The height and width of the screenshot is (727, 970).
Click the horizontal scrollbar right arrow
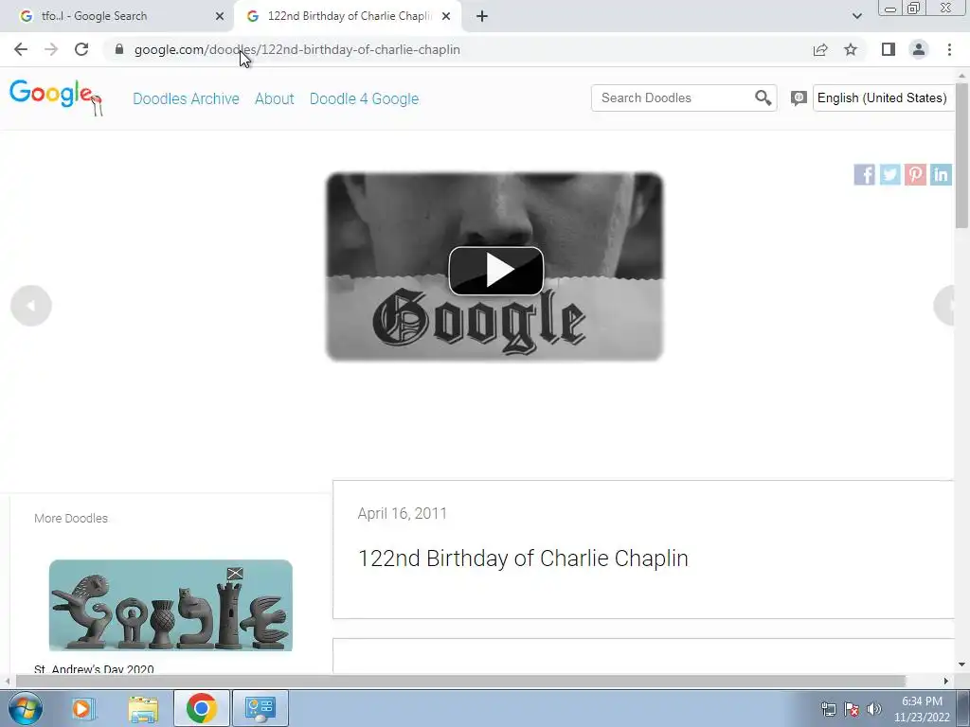946,681
